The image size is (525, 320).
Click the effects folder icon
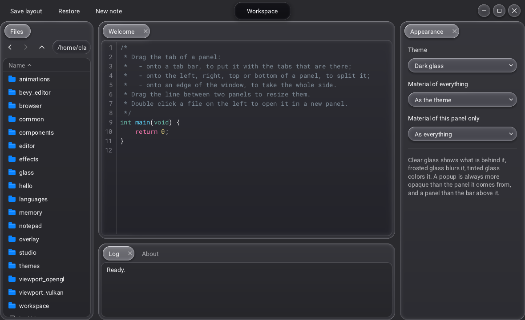pyautogui.click(x=12, y=159)
